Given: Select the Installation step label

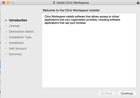Looking at the screenshot, I should pos(16,43).
